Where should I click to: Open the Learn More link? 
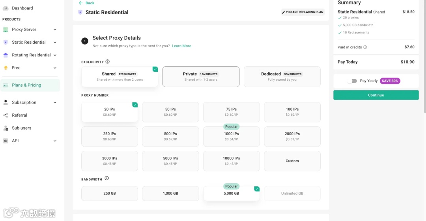click(181, 46)
